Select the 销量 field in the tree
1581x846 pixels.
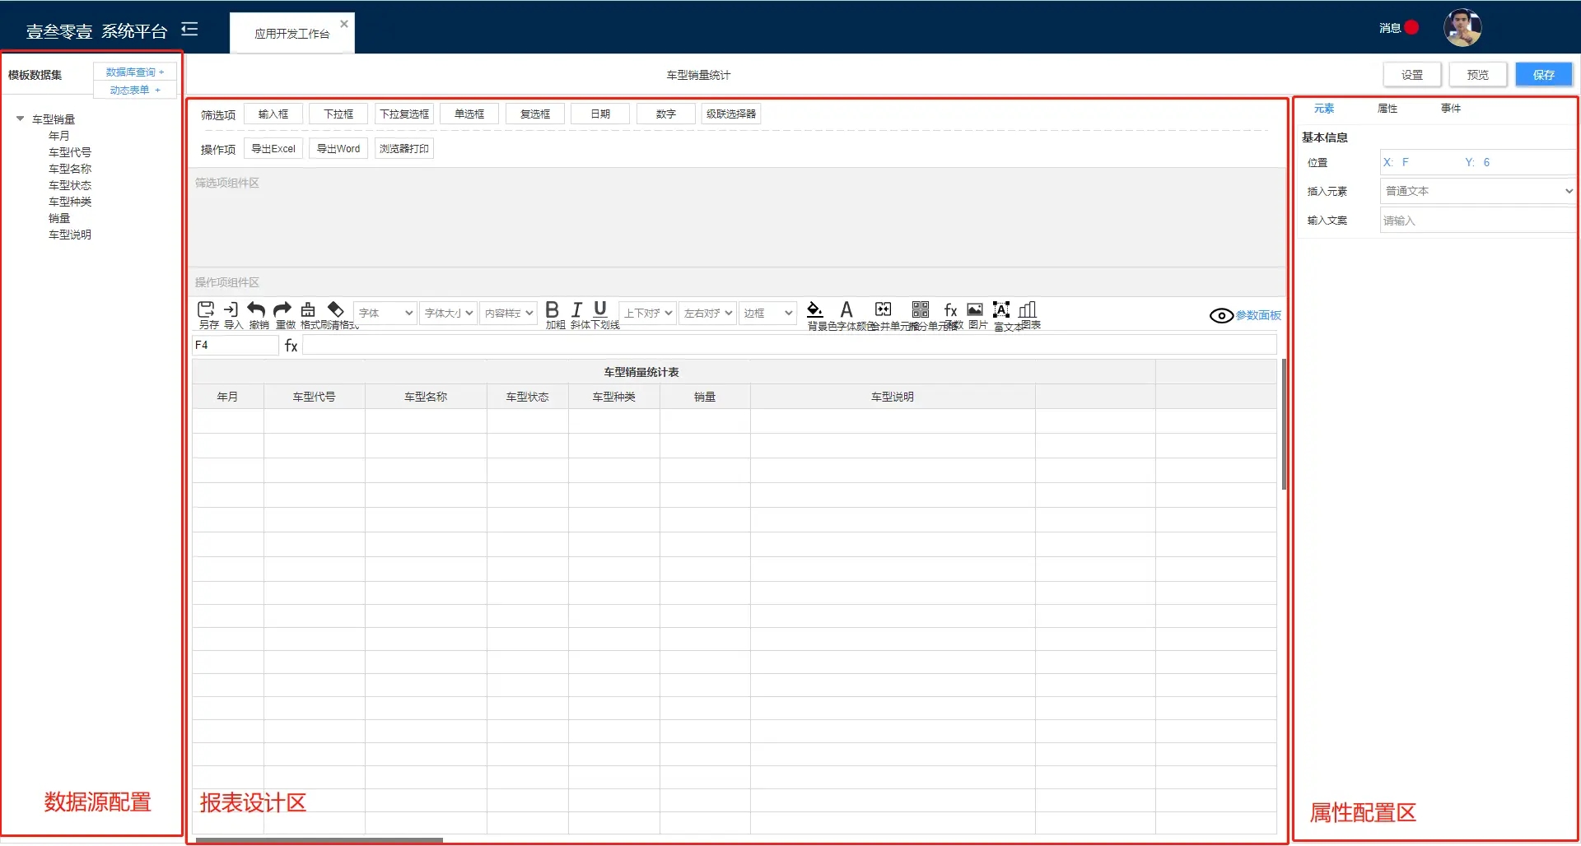click(x=59, y=218)
